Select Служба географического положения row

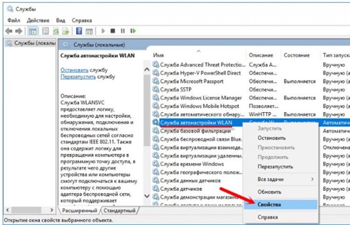coord(201,172)
